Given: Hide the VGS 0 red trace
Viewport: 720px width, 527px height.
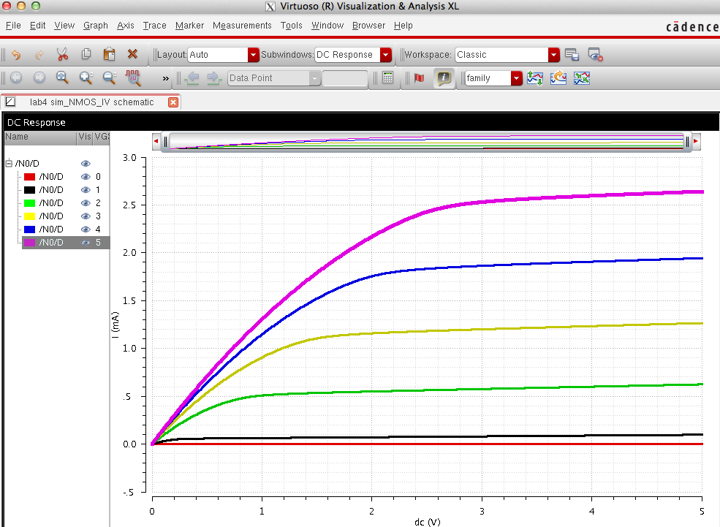Looking at the screenshot, I should point(86,177).
